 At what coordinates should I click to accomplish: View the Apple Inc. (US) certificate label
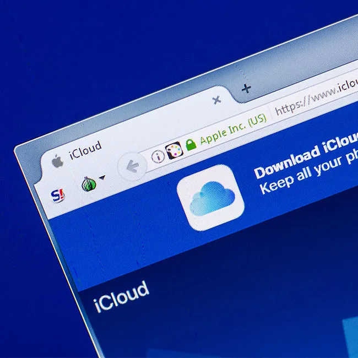point(233,129)
